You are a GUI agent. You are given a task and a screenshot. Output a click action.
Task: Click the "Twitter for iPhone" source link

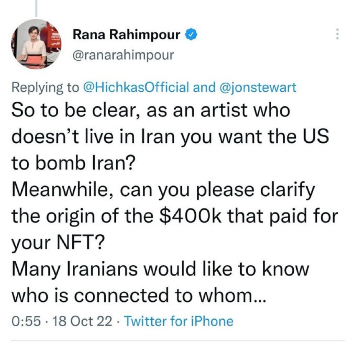click(179, 321)
